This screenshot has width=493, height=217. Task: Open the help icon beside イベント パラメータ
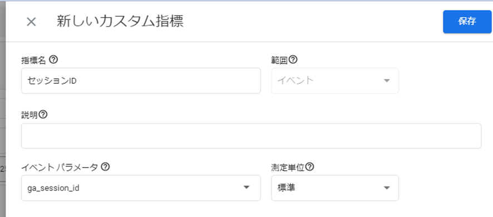tap(106, 167)
